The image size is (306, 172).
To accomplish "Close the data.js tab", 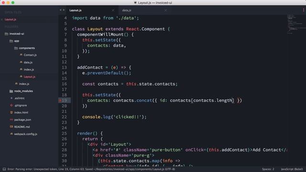I will 165,10.
